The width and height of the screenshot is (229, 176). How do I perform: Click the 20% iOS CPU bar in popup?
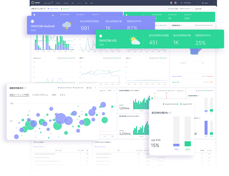pyautogui.click(x=188, y=144)
